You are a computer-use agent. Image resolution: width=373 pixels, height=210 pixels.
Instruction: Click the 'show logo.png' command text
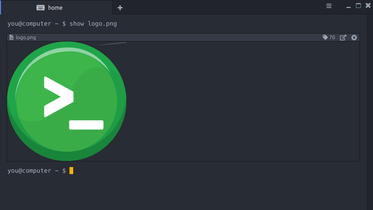click(x=93, y=24)
